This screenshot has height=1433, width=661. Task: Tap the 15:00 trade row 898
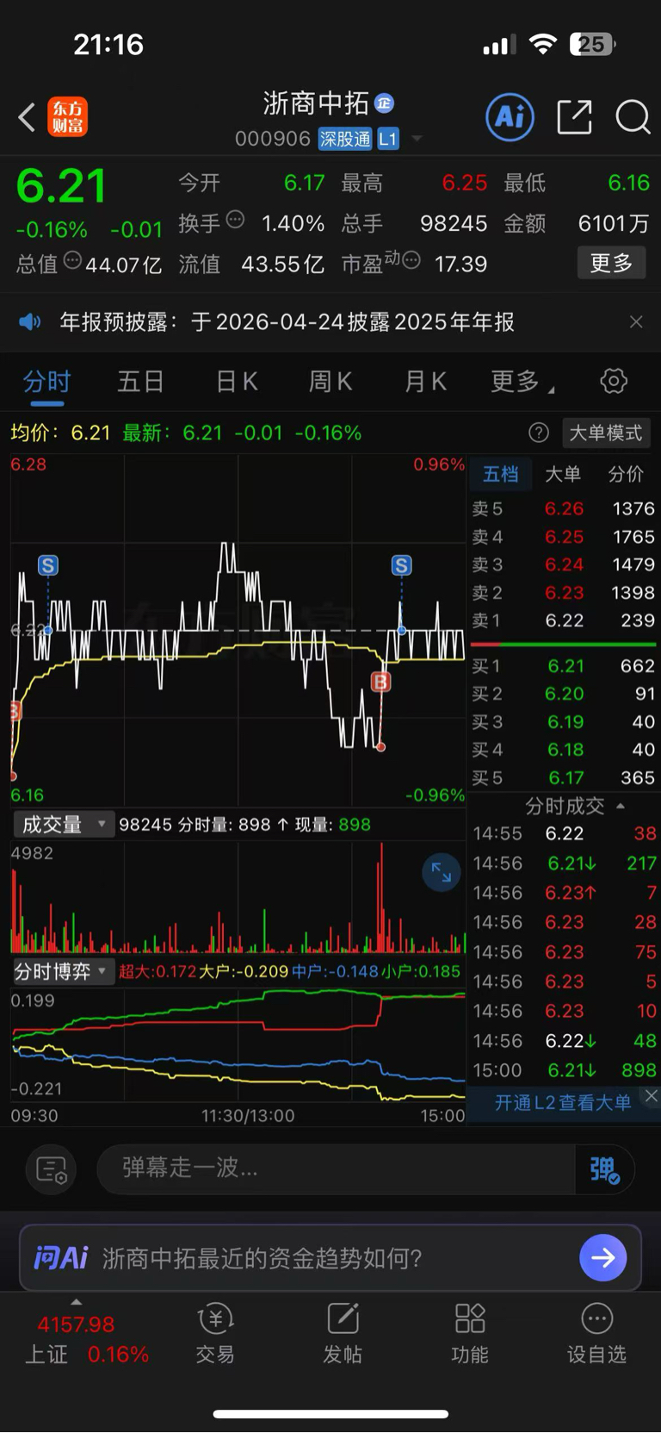pos(563,1070)
